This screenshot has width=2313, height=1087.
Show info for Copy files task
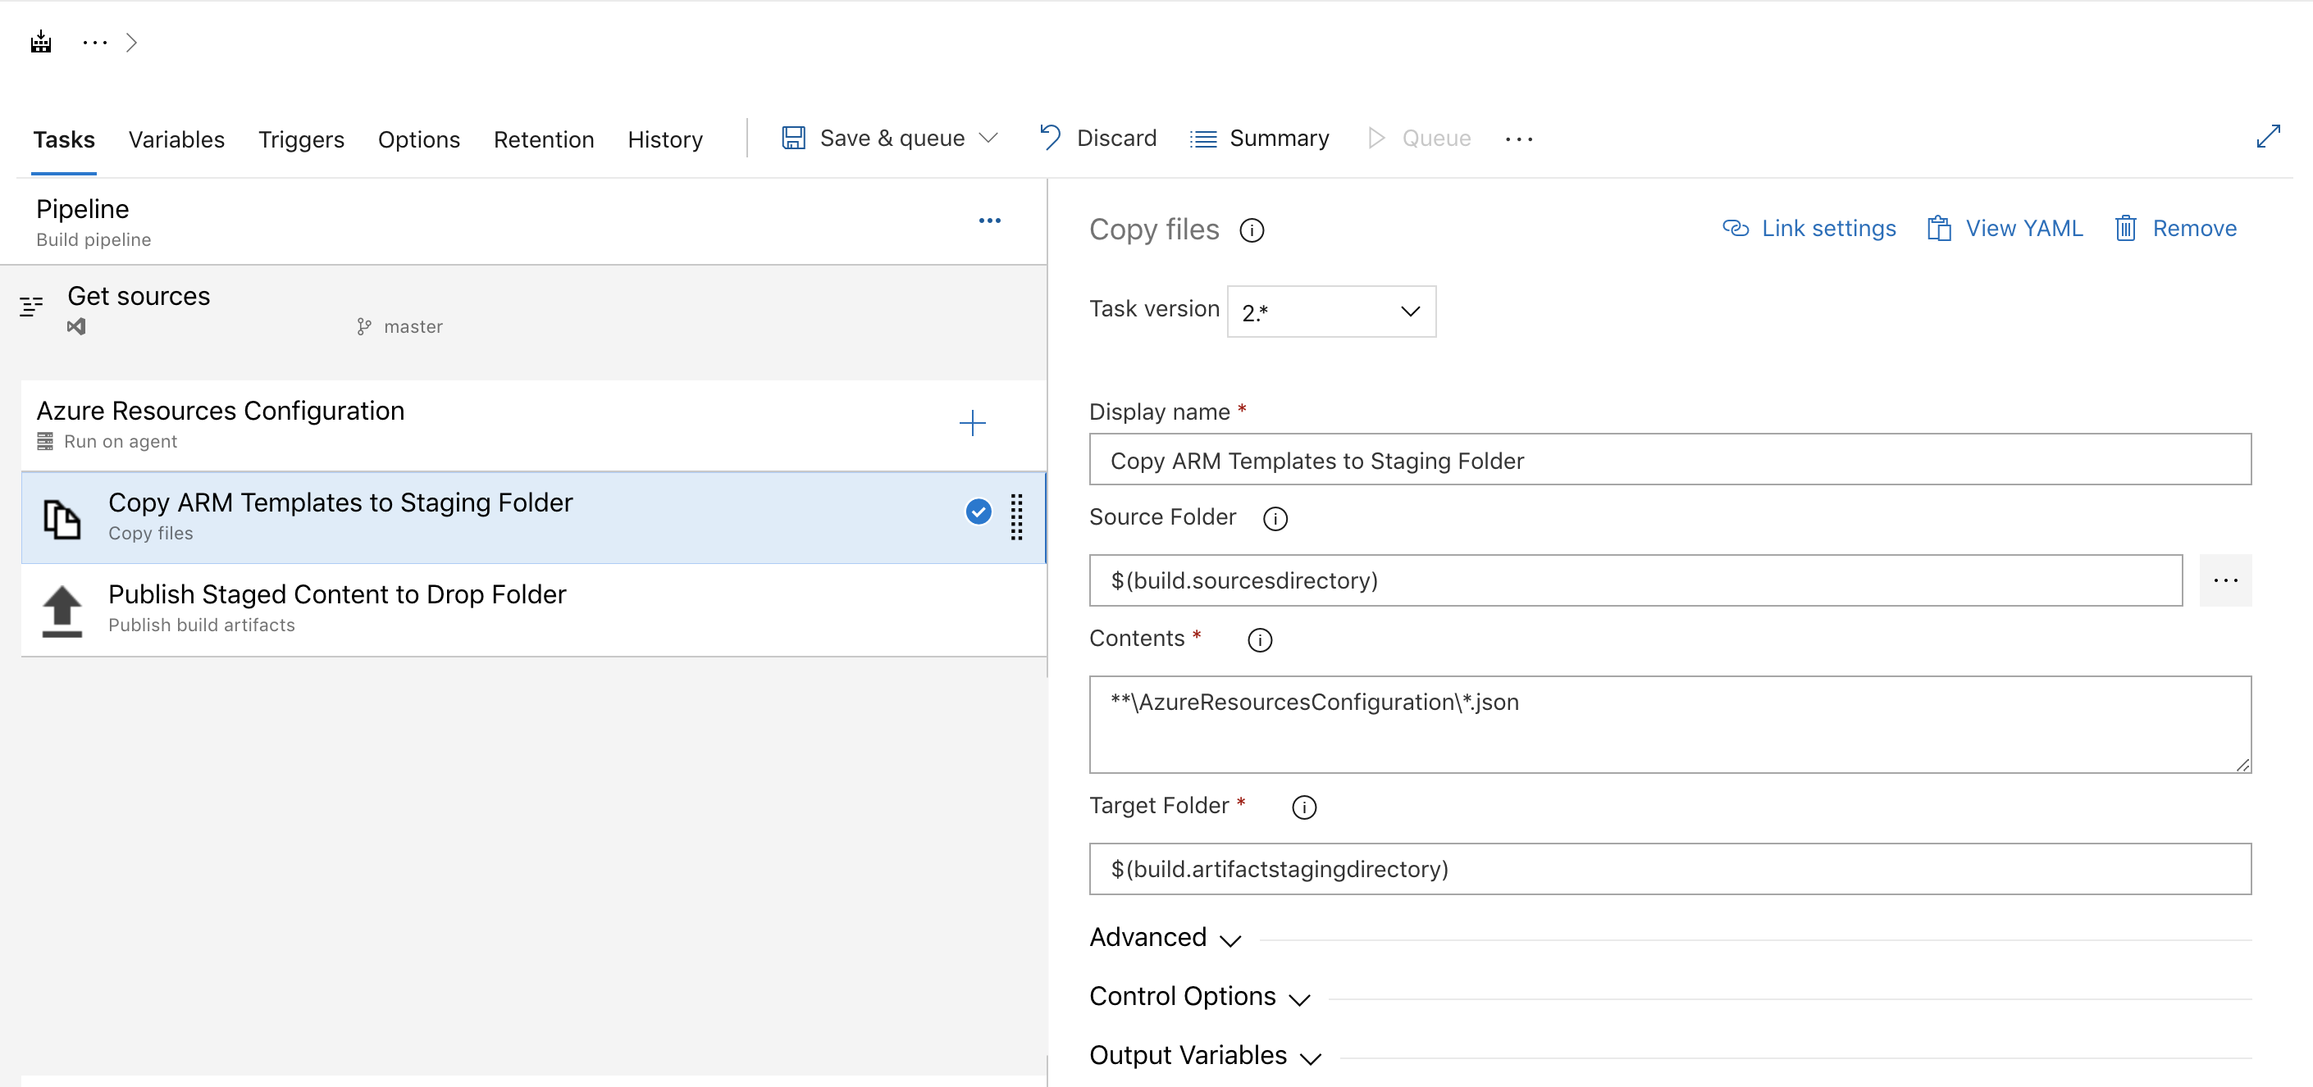(1251, 230)
